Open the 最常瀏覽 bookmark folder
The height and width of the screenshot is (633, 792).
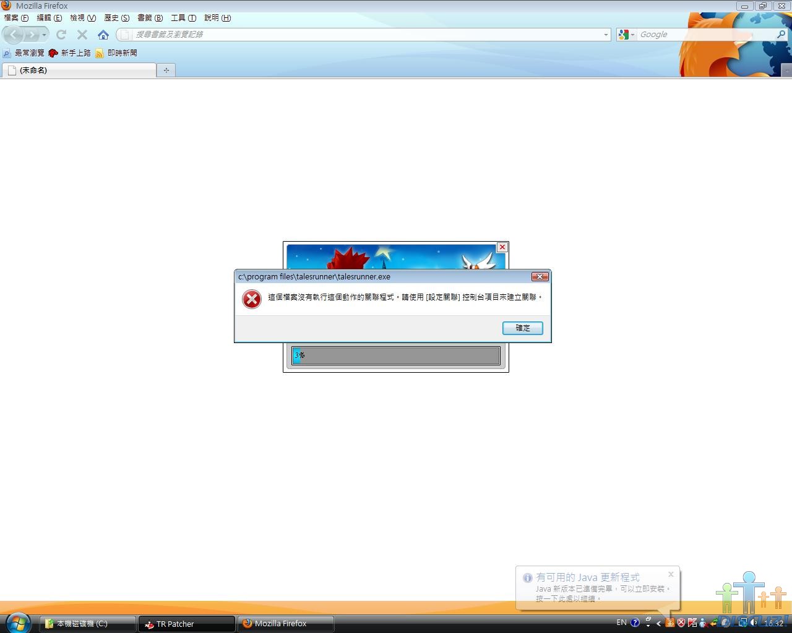(x=24, y=53)
